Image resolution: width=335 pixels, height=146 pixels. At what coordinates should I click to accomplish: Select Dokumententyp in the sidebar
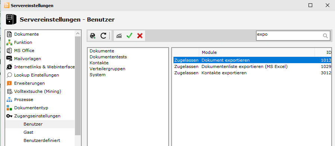tap(31, 108)
